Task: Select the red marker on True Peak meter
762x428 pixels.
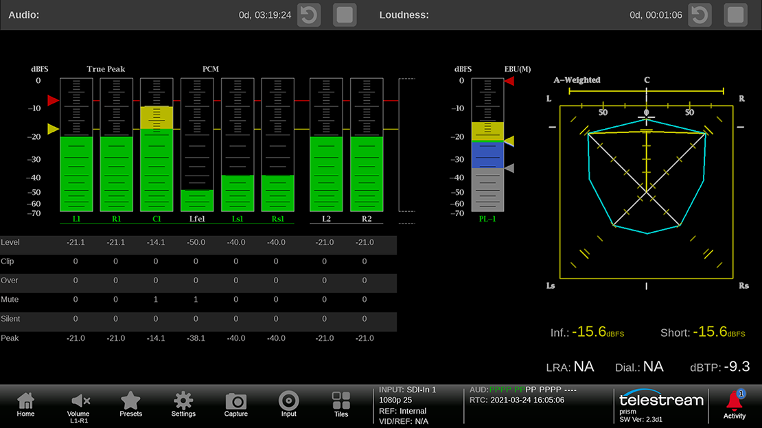Action: (x=53, y=101)
